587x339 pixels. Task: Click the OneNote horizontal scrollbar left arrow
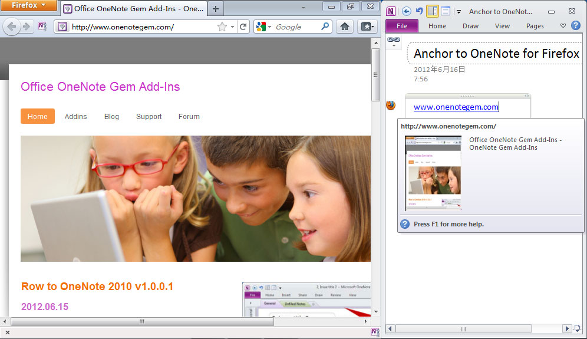(x=390, y=329)
